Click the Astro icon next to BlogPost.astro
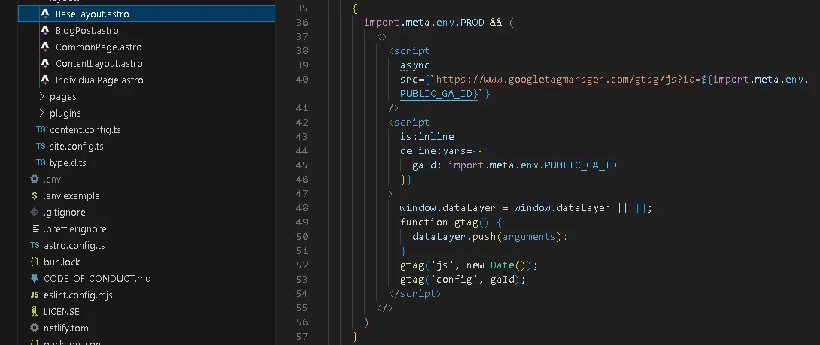820x345 pixels. pos(44,31)
